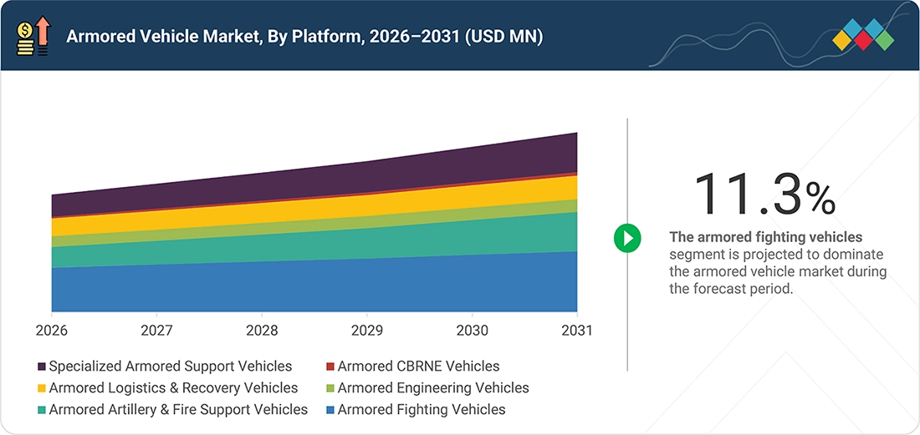Viewport: 920px width, 435px height.
Task: Click the chart title Armored Vehicle Market
Action: [304, 36]
